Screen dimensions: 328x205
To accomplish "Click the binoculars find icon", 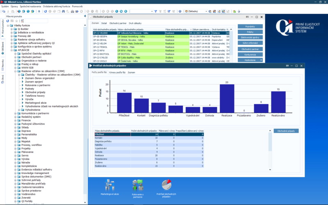I will [x=64, y=11].
